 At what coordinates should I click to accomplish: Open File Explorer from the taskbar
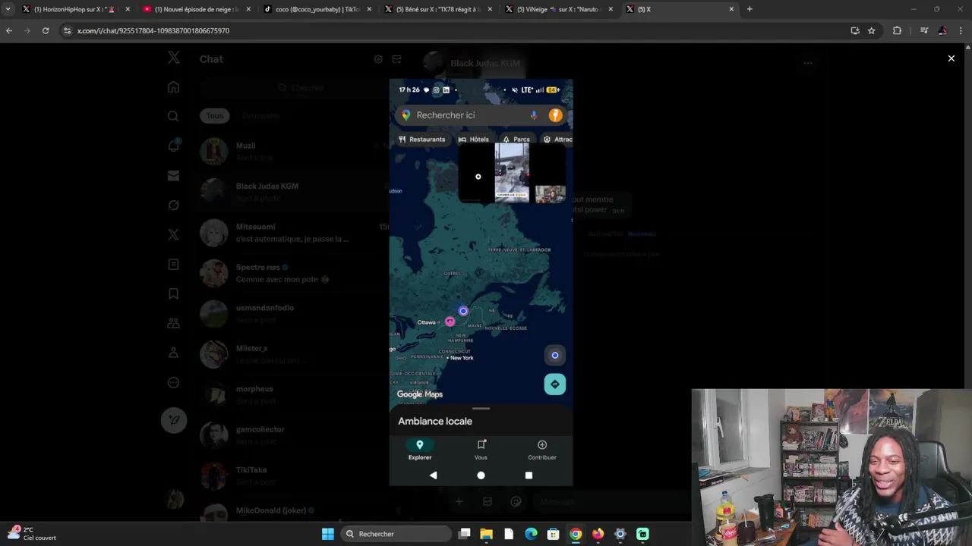point(487,534)
